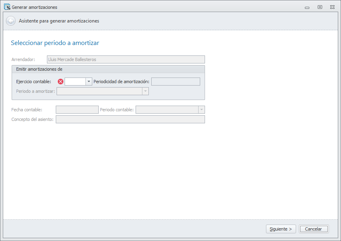
Task: Click the red error icon beside Ejercicio contable
Action: (61, 82)
